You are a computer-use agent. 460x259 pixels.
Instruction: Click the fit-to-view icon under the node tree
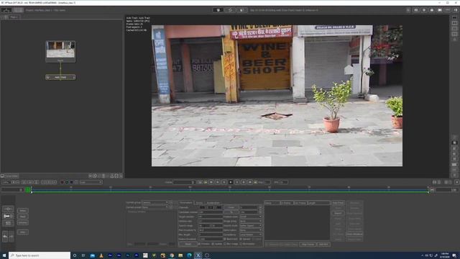click(116, 176)
